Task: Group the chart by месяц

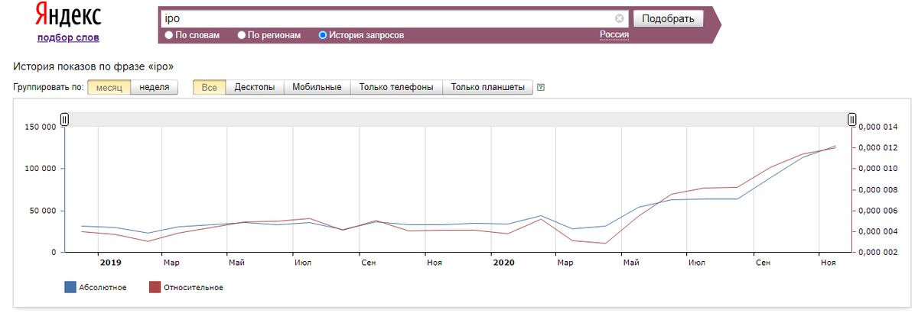Action: [x=109, y=88]
